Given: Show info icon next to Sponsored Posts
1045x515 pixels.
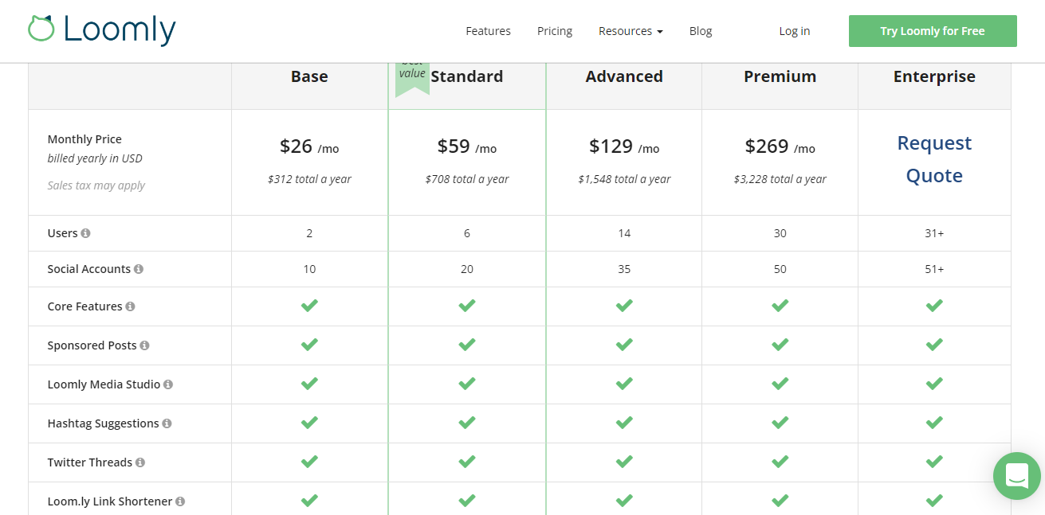Looking at the screenshot, I should tap(145, 345).
